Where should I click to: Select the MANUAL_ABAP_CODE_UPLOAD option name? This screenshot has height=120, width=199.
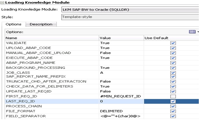(x=38, y=53)
